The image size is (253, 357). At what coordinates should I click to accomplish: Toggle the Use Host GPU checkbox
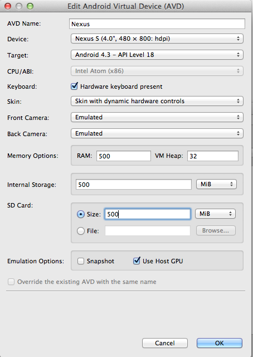137,260
